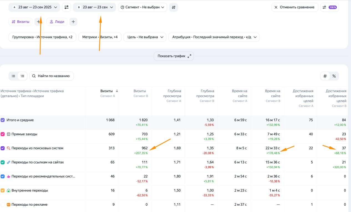Swap segments A and B with the arrows icon
Screen dimensions: 351x212
click(x=67, y=7)
